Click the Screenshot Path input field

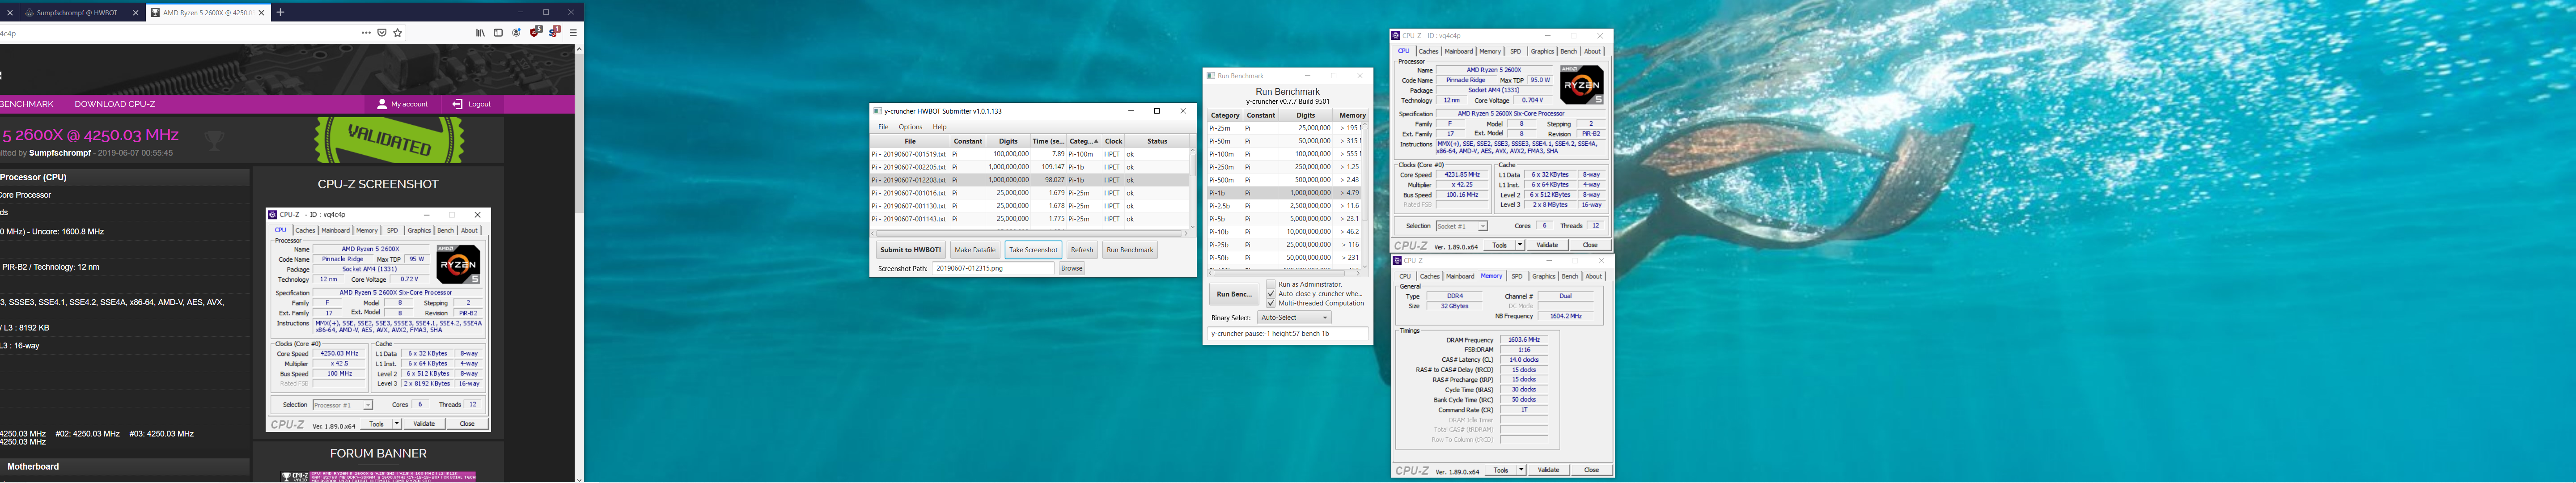(993, 268)
